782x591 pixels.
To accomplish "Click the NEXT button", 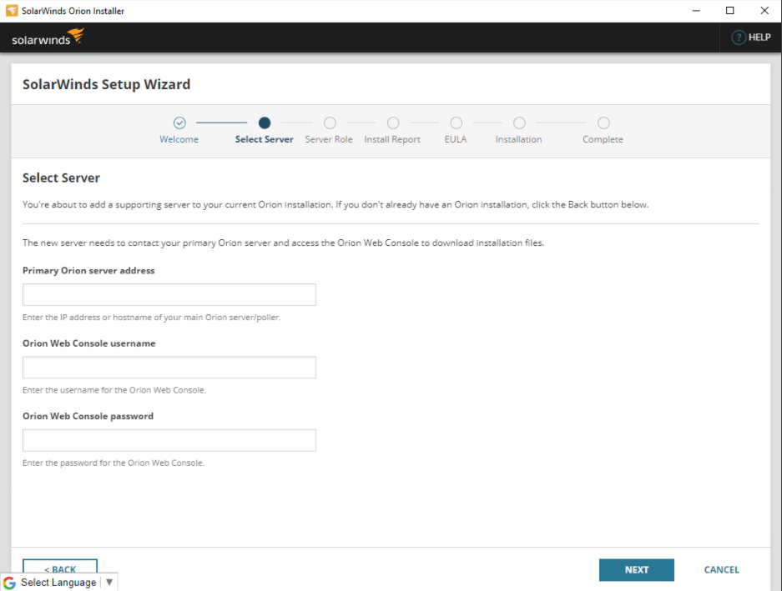I will click(x=637, y=569).
